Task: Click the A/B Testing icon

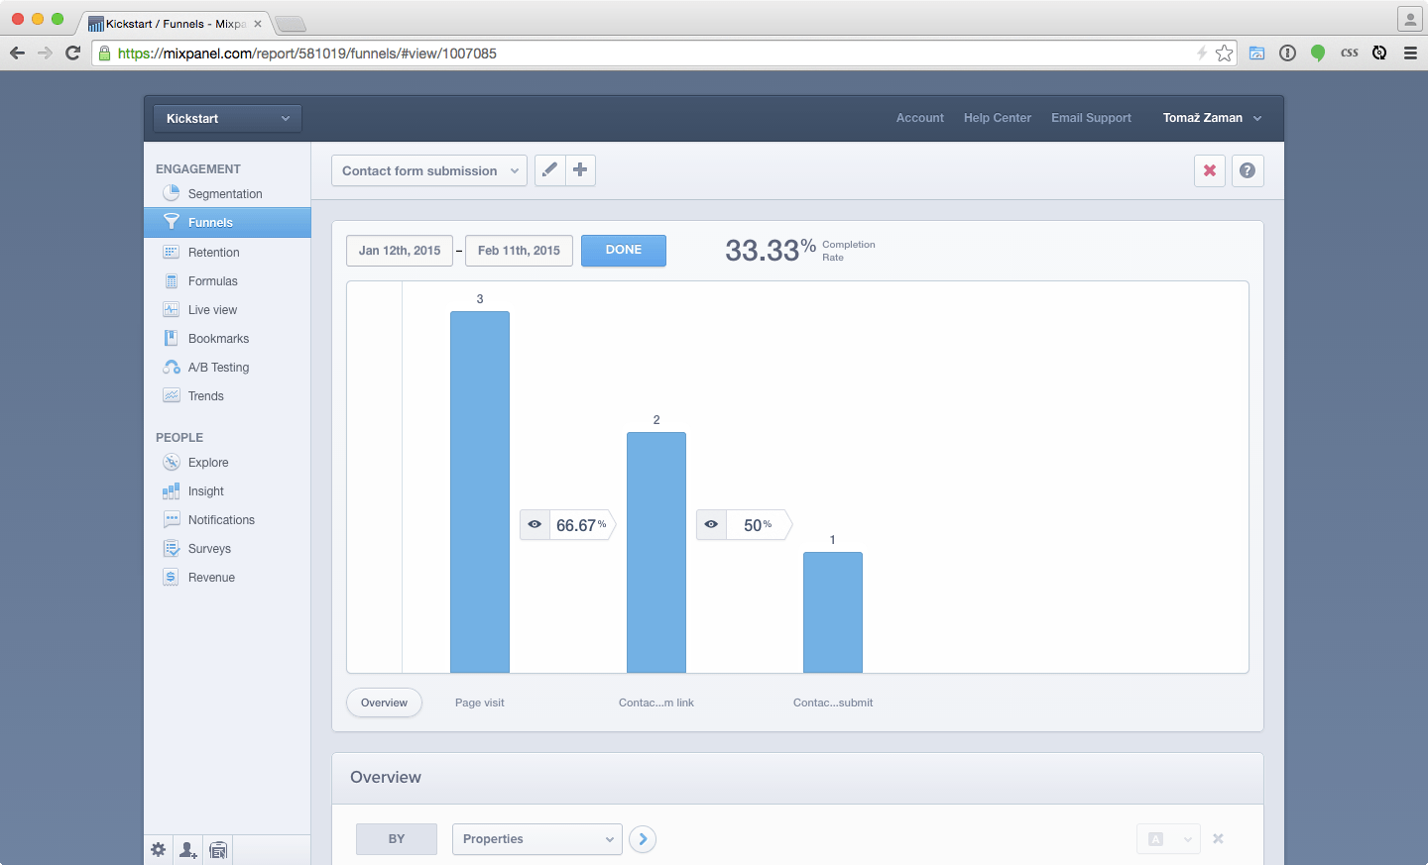Action: pos(171,367)
